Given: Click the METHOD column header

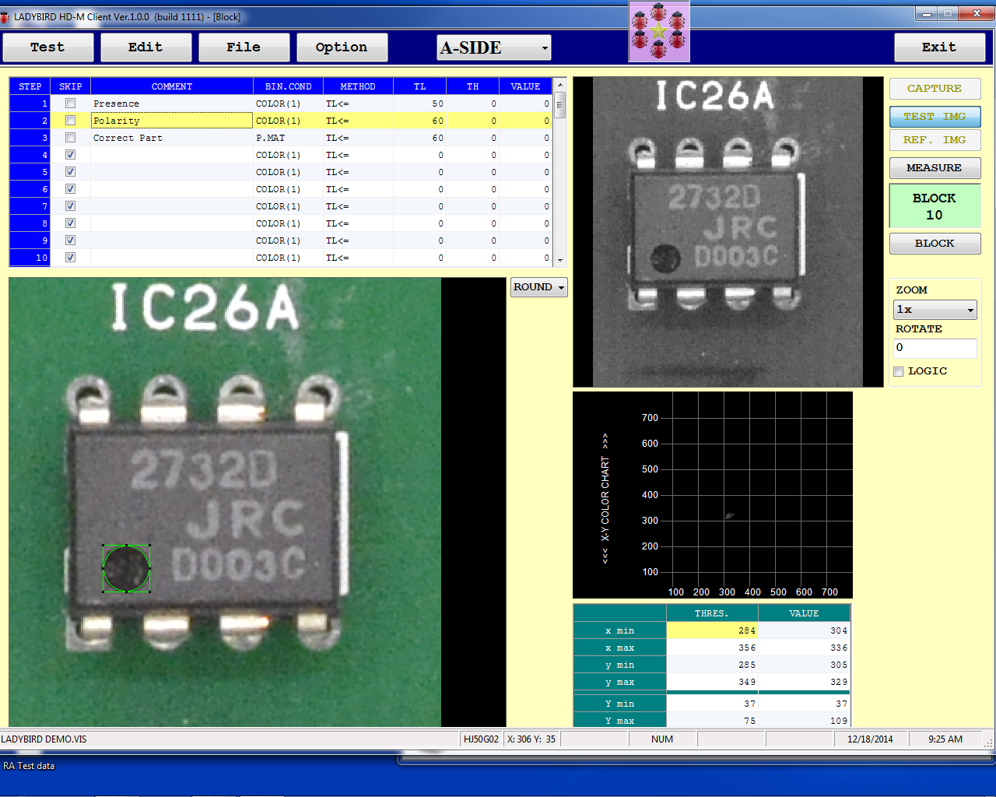Looking at the screenshot, I should pyautogui.click(x=358, y=86).
